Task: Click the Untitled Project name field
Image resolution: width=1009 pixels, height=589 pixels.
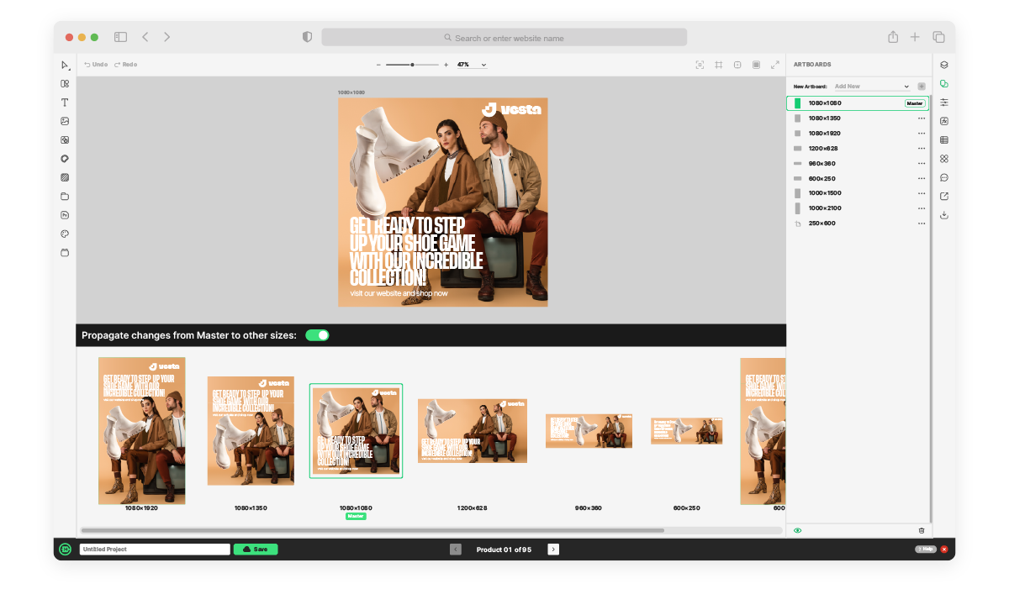Action: click(154, 549)
